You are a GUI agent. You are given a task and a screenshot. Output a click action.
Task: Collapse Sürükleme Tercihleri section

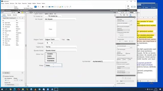3,76
